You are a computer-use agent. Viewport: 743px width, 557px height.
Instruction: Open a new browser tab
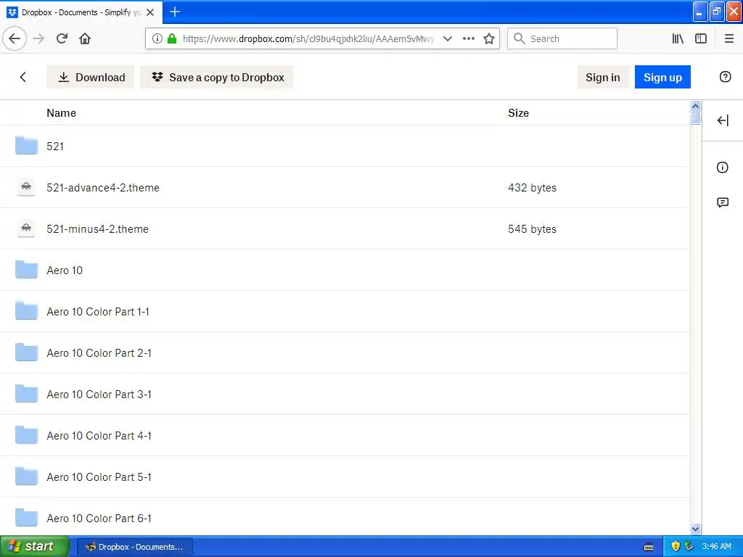click(x=175, y=12)
